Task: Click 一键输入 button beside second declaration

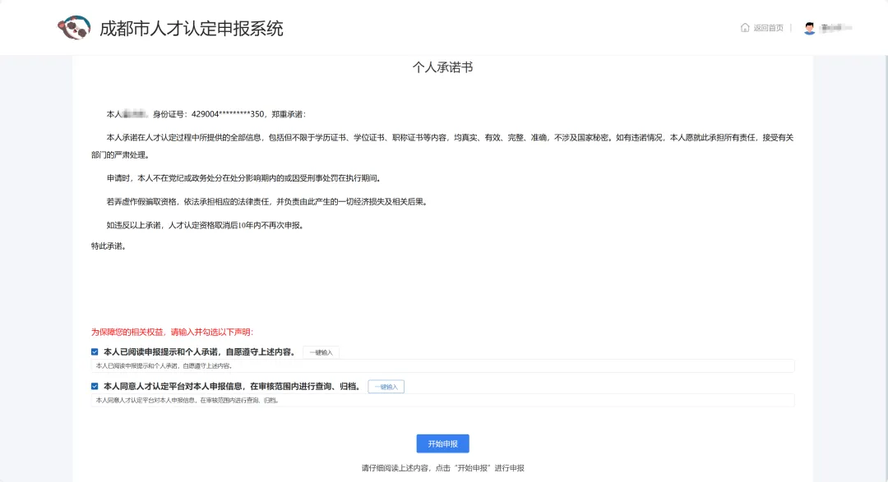Action: tap(386, 387)
